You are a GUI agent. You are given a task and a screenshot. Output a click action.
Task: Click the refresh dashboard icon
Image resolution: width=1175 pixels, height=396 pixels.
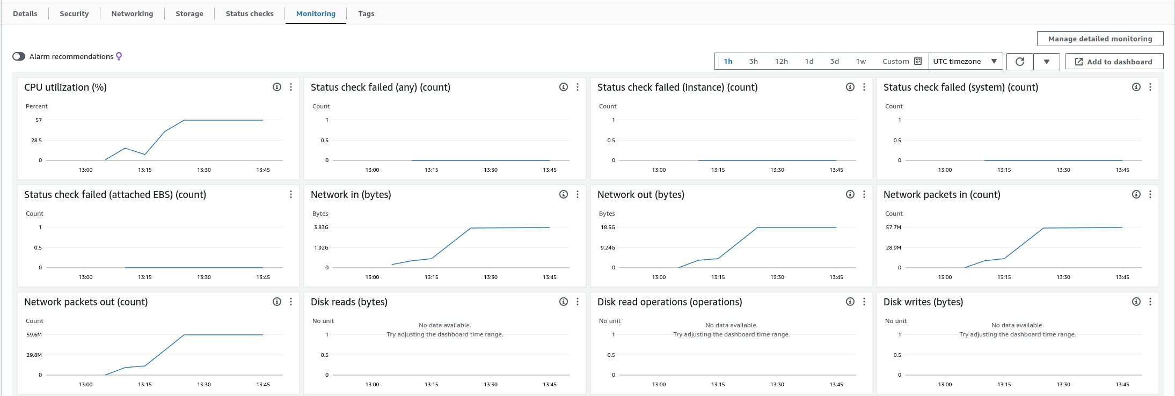(x=1020, y=62)
